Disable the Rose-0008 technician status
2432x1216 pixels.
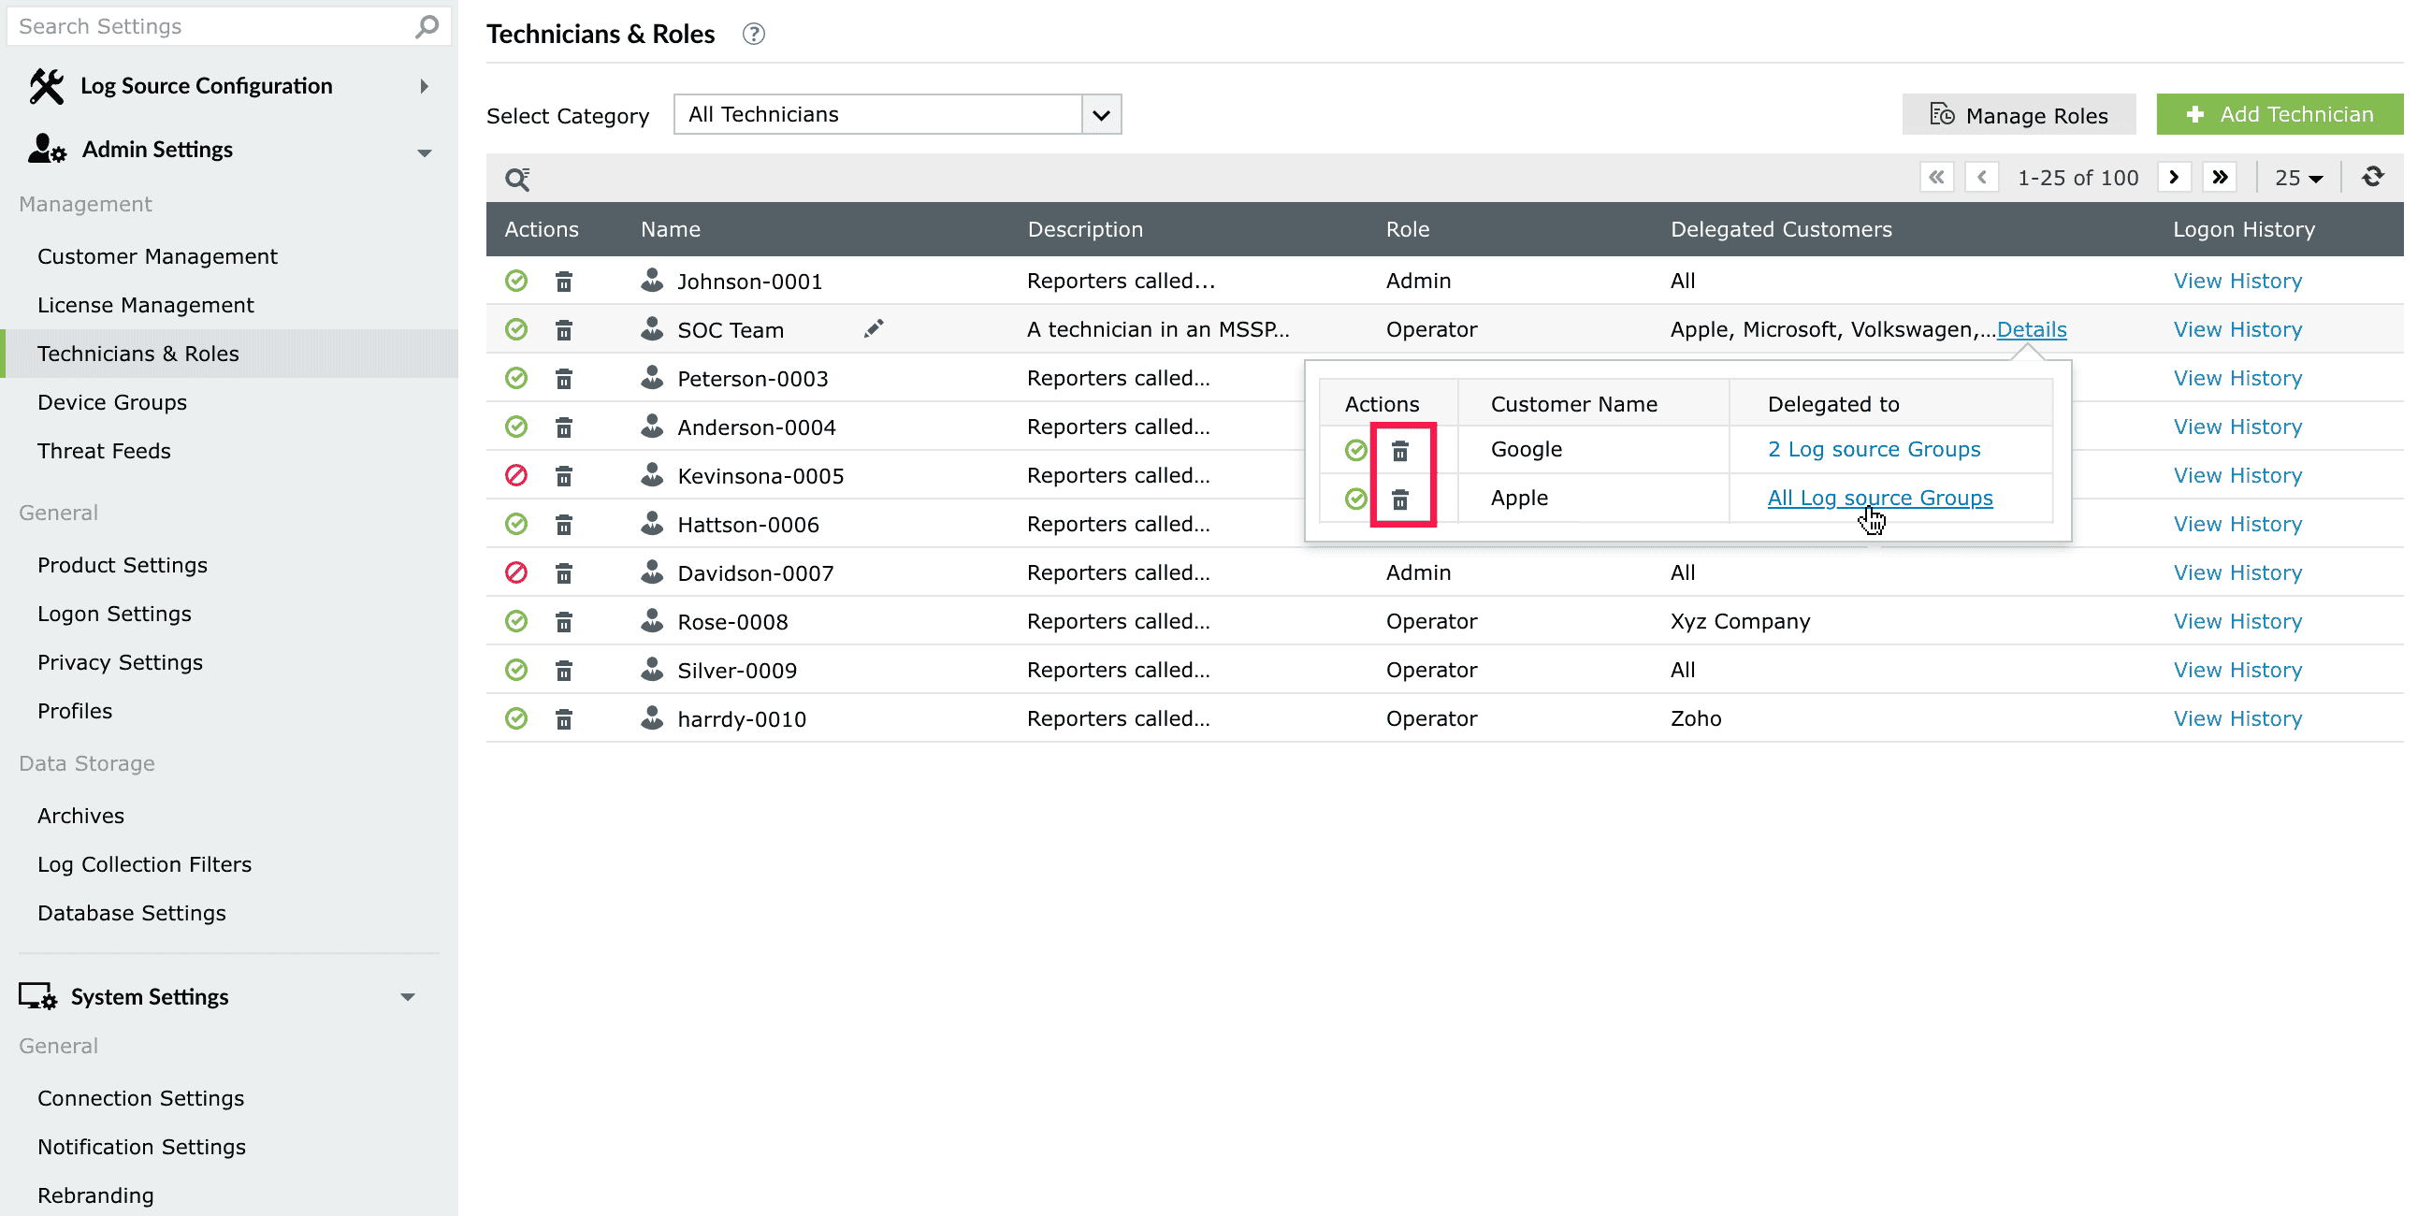pyautogui.click(x=516, y=621)
